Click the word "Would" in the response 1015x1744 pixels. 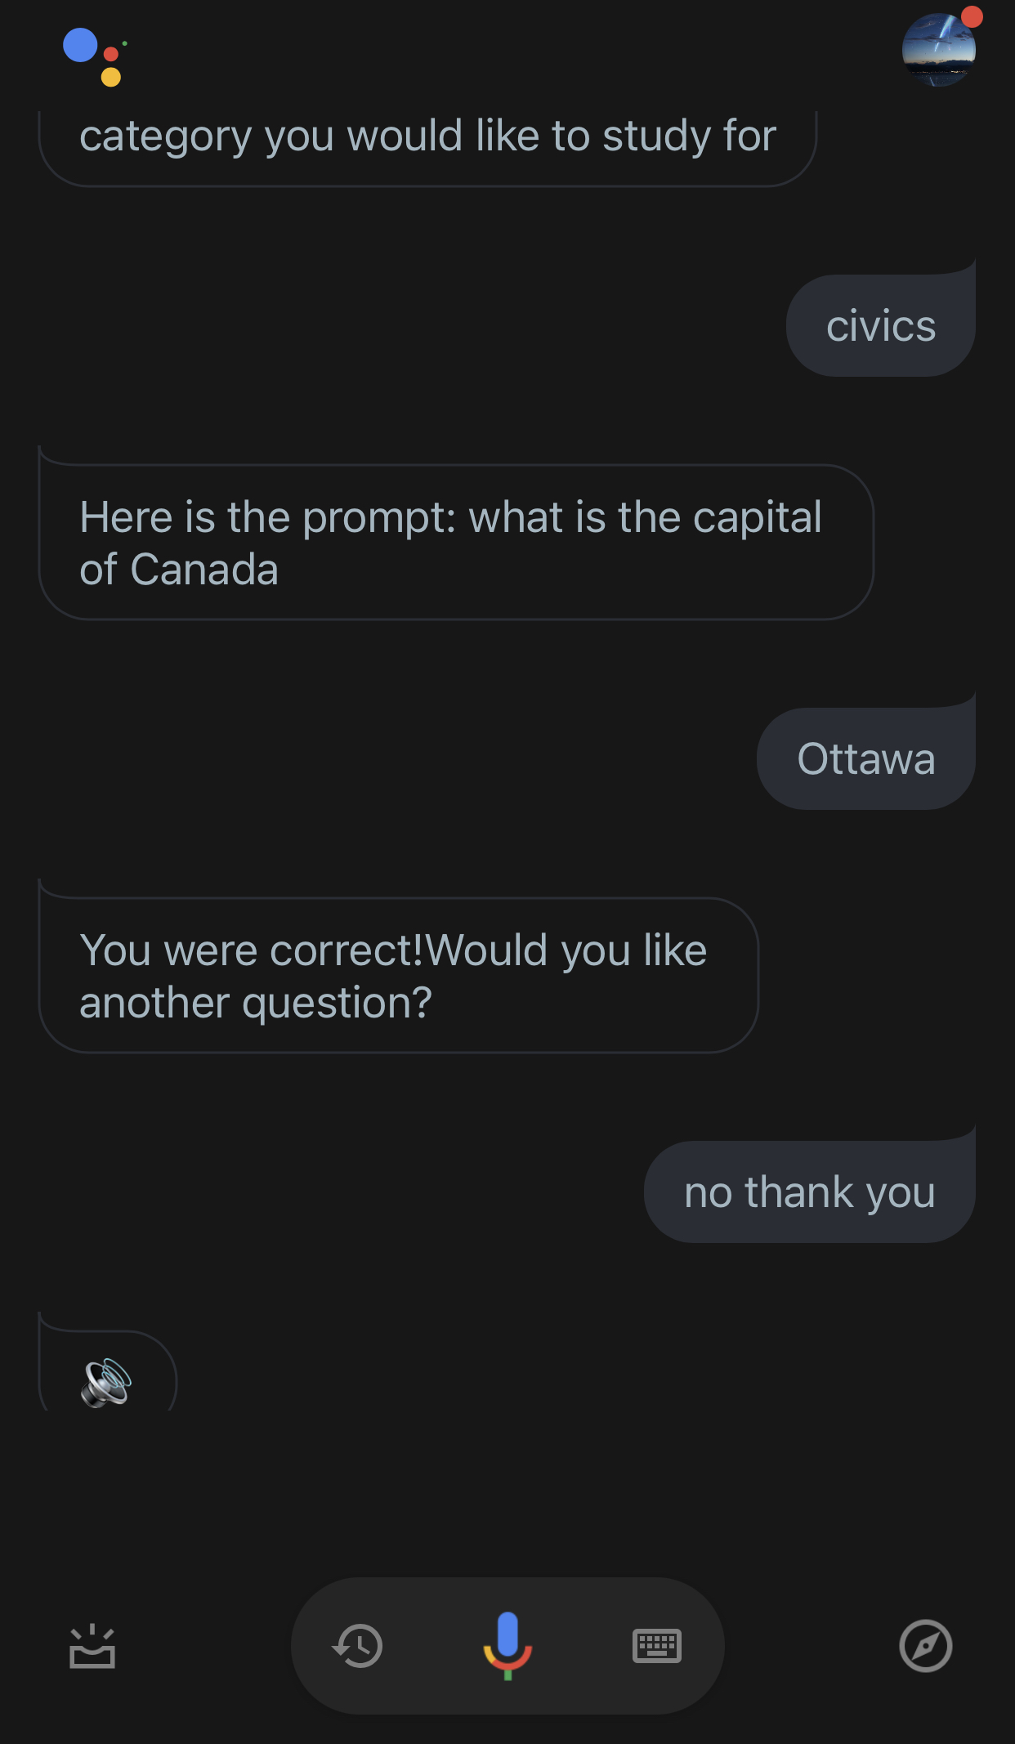pyautogui.click(x=486, y=950)
